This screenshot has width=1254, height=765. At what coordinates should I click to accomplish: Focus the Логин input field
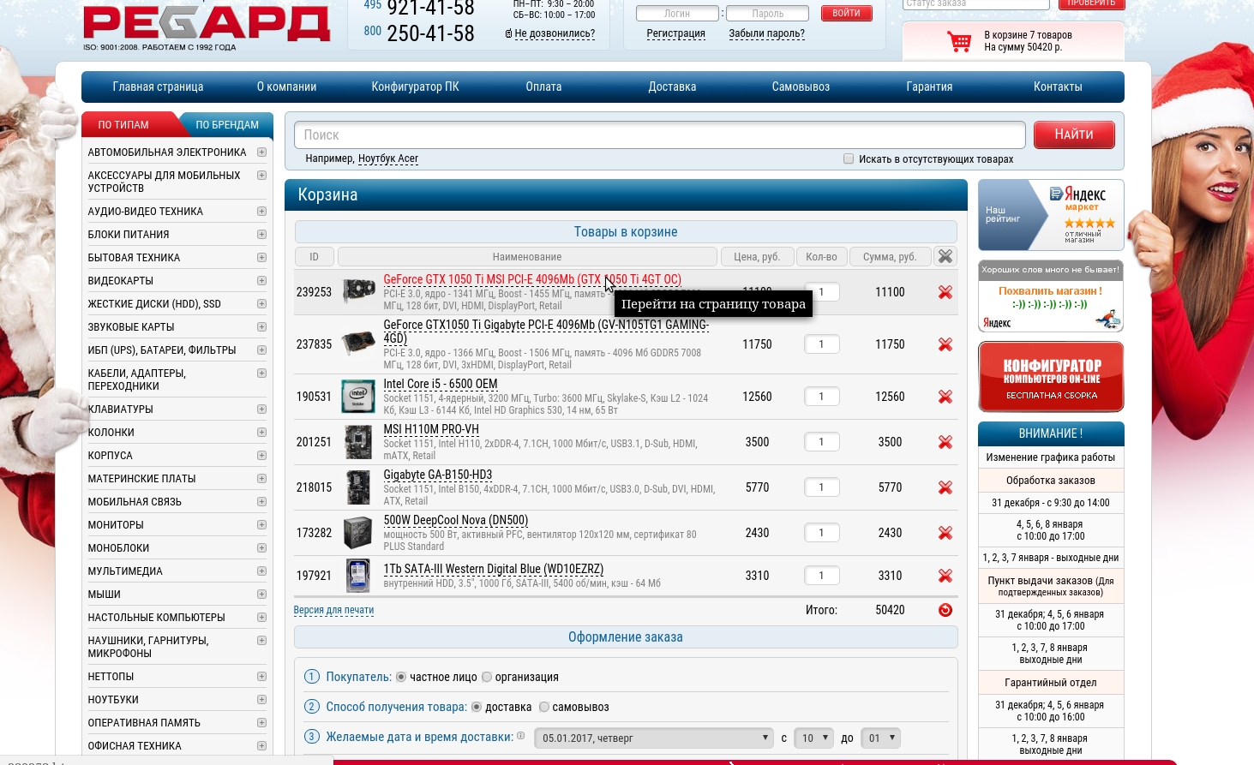677,14
